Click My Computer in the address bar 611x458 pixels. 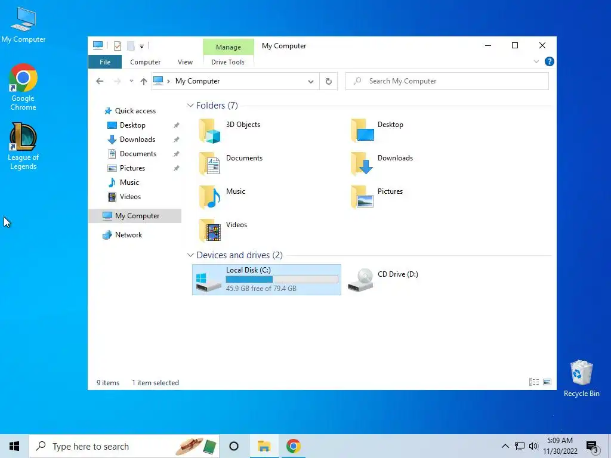click(197, 81)
